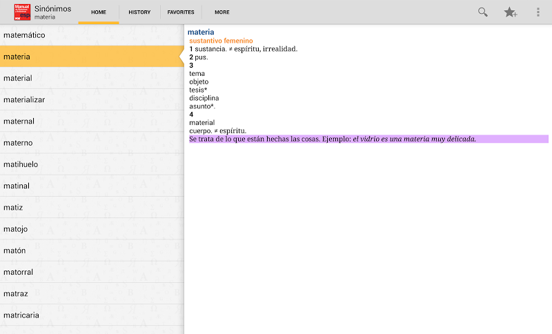The width and height of the screenshot is (552, 334).
Task: Go to the Favorites tab
Action: (x=181, y=12)
